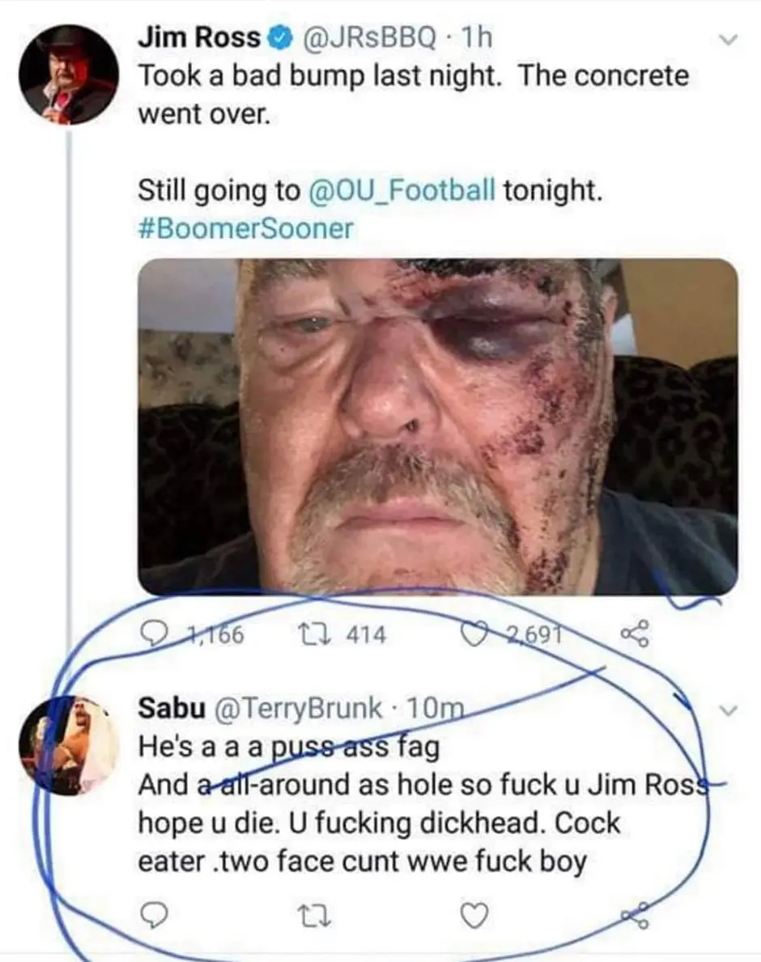The image size is (761, 962).
Task: Retweet the Jim Ross tweet with 414 retweets
Action: tap(309, 634)
